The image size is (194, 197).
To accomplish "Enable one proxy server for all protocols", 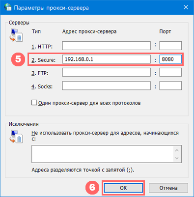I will click(34, 103).
